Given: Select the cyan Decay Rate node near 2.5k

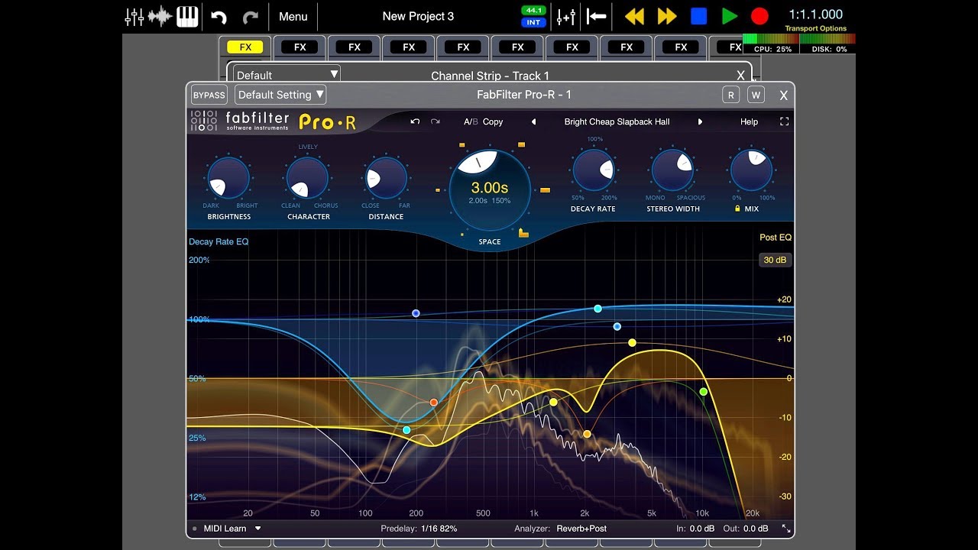Looking at the screenshot, I should coord(598,309).
